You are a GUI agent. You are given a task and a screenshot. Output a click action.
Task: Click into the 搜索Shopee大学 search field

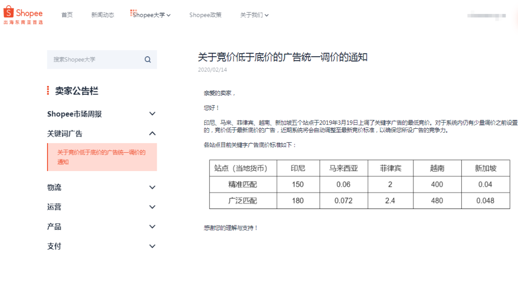point(86,59)
